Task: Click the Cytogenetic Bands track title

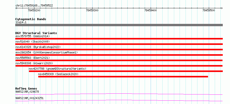Action: pos(31,19)
